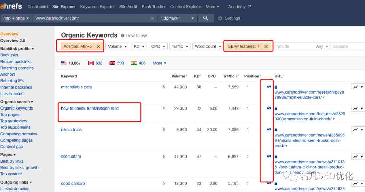This screenshot has width=365, height=192.
Task: Open Overview 2.0 in the sidebar
Action: tap(13, 41)
